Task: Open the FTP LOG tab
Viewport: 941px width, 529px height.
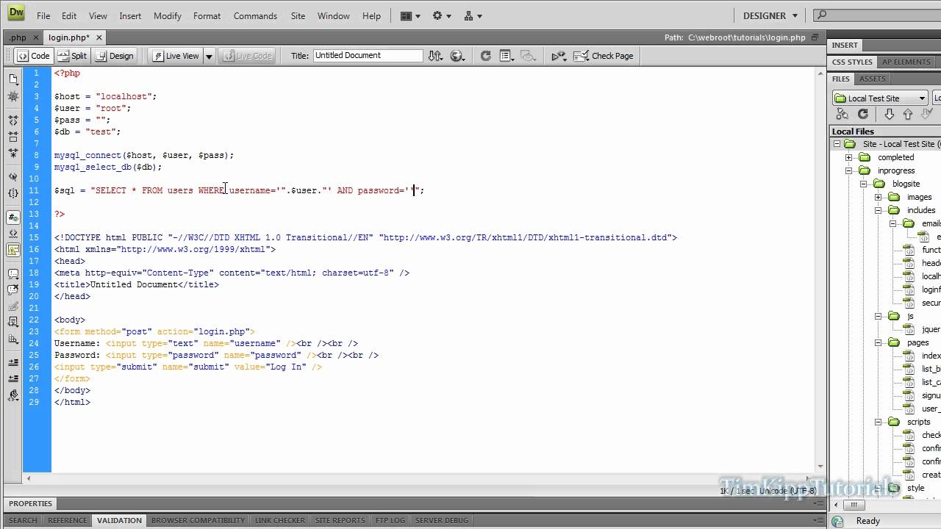Action: tap(390, 520)
